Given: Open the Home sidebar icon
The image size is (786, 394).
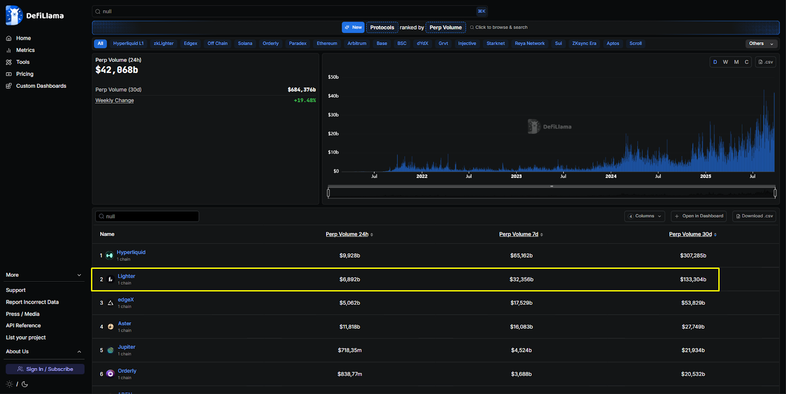Looking at the screenshot, I should 9,38.
